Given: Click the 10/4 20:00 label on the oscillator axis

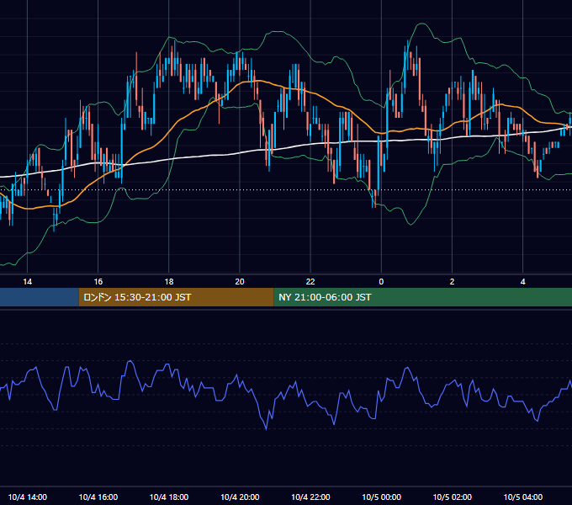Looking at the screenshot, I should click(x=240, y=497).
